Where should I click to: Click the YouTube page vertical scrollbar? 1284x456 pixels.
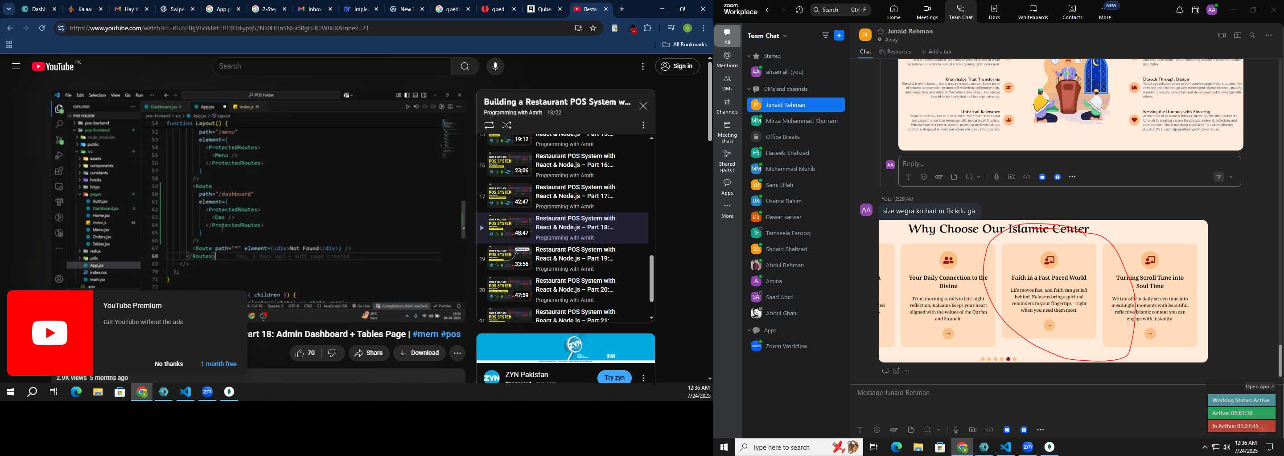pos(709,102)
